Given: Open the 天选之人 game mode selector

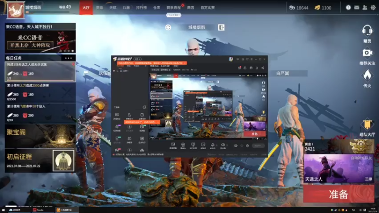Looking at the screenshot, I should coord(339,169).
